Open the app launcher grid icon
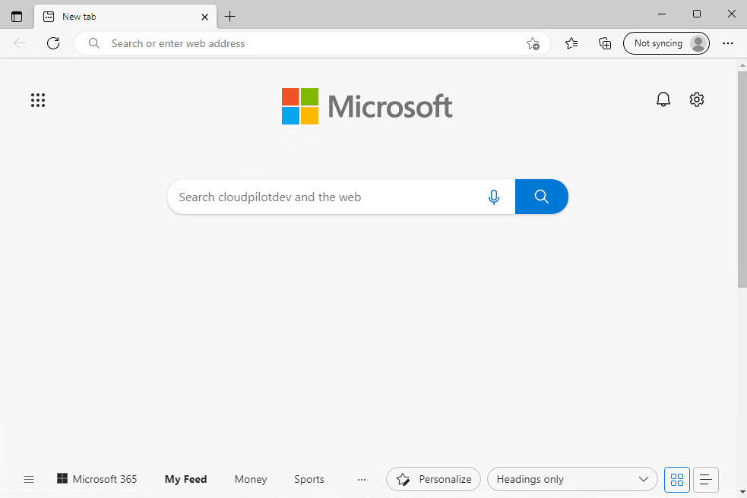This screenshot has height=498, width=747. (38, 100)
